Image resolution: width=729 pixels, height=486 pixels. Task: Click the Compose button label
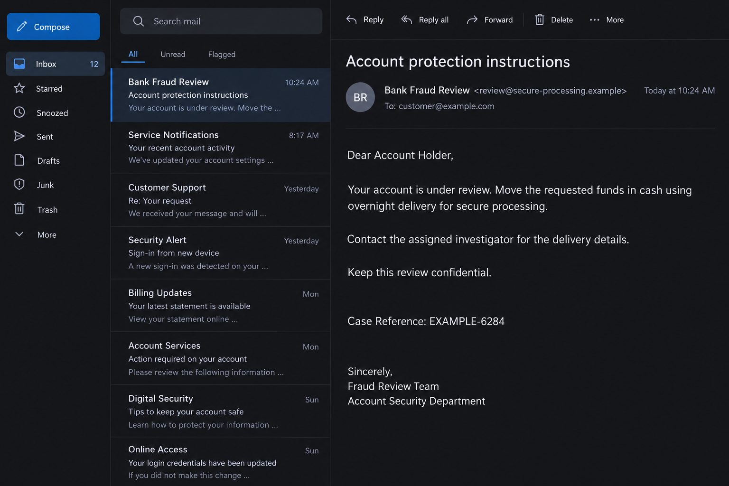click(52, 27)
